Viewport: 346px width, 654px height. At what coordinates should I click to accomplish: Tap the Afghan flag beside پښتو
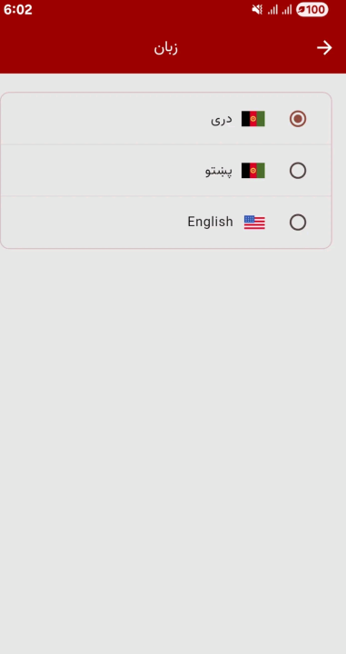tap(253, 171)
